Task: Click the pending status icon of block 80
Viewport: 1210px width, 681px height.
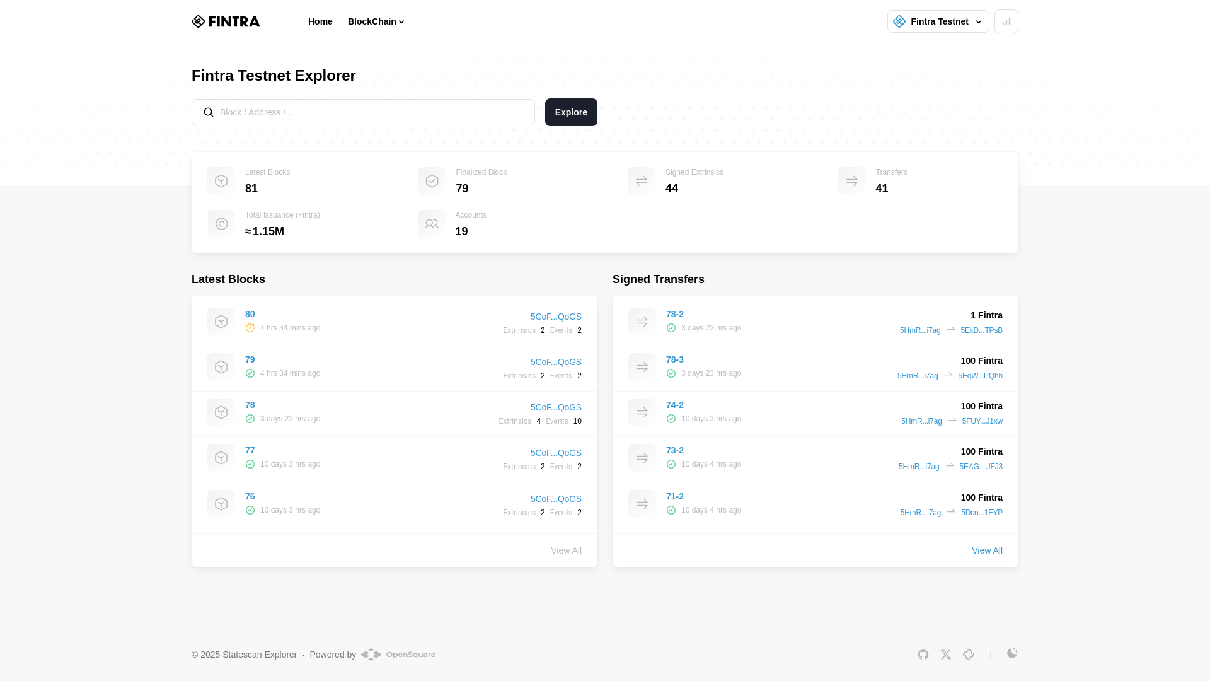Action: coord(250,328)
